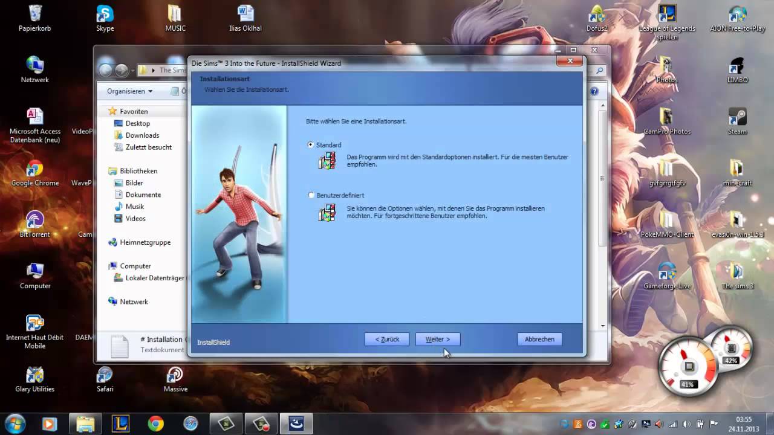
Task: Click the Netzwerk desktop icon
Action: [x=35, y=69]
